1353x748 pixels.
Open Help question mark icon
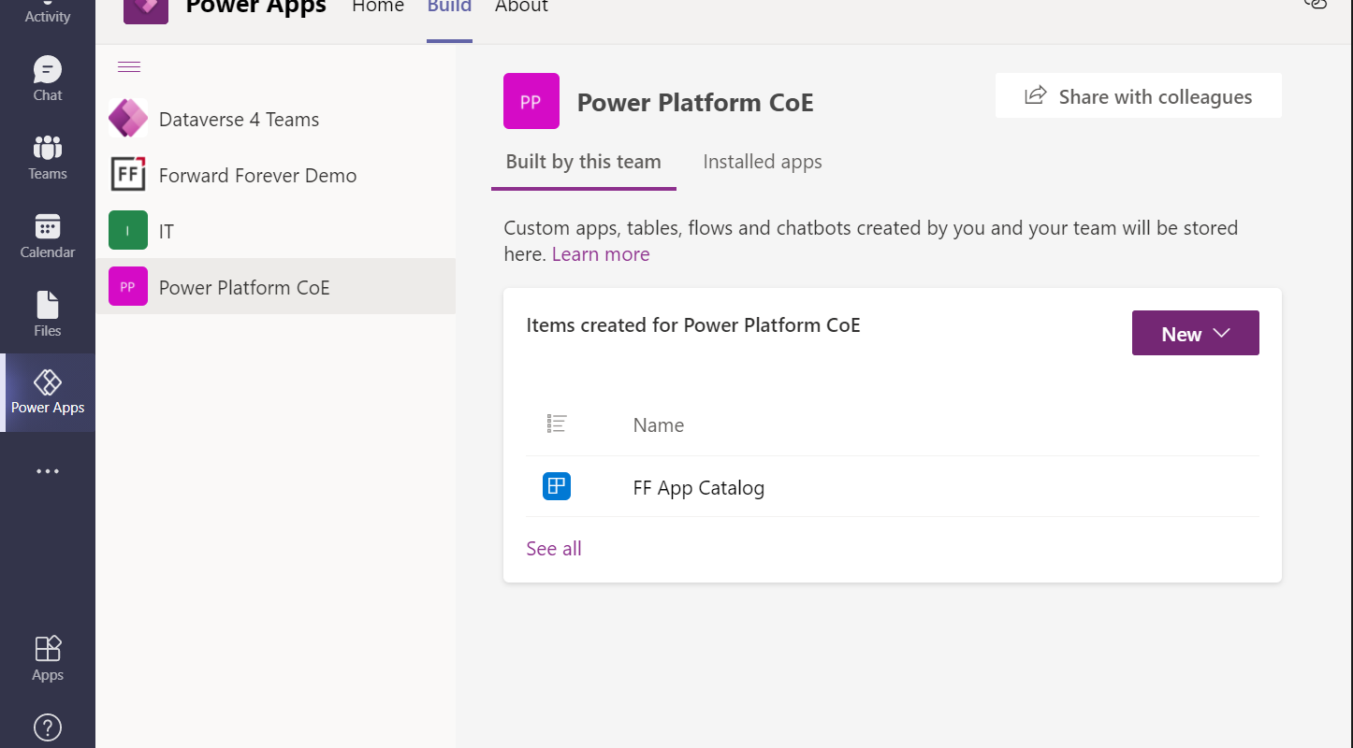(x=48, y=726)
